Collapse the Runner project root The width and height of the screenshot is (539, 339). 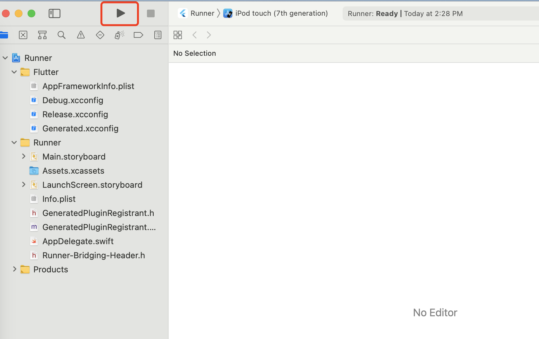(5, 58)
